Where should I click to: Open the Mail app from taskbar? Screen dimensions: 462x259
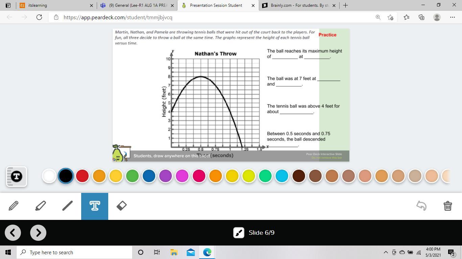pyautogui.click(x=190, y=252)
